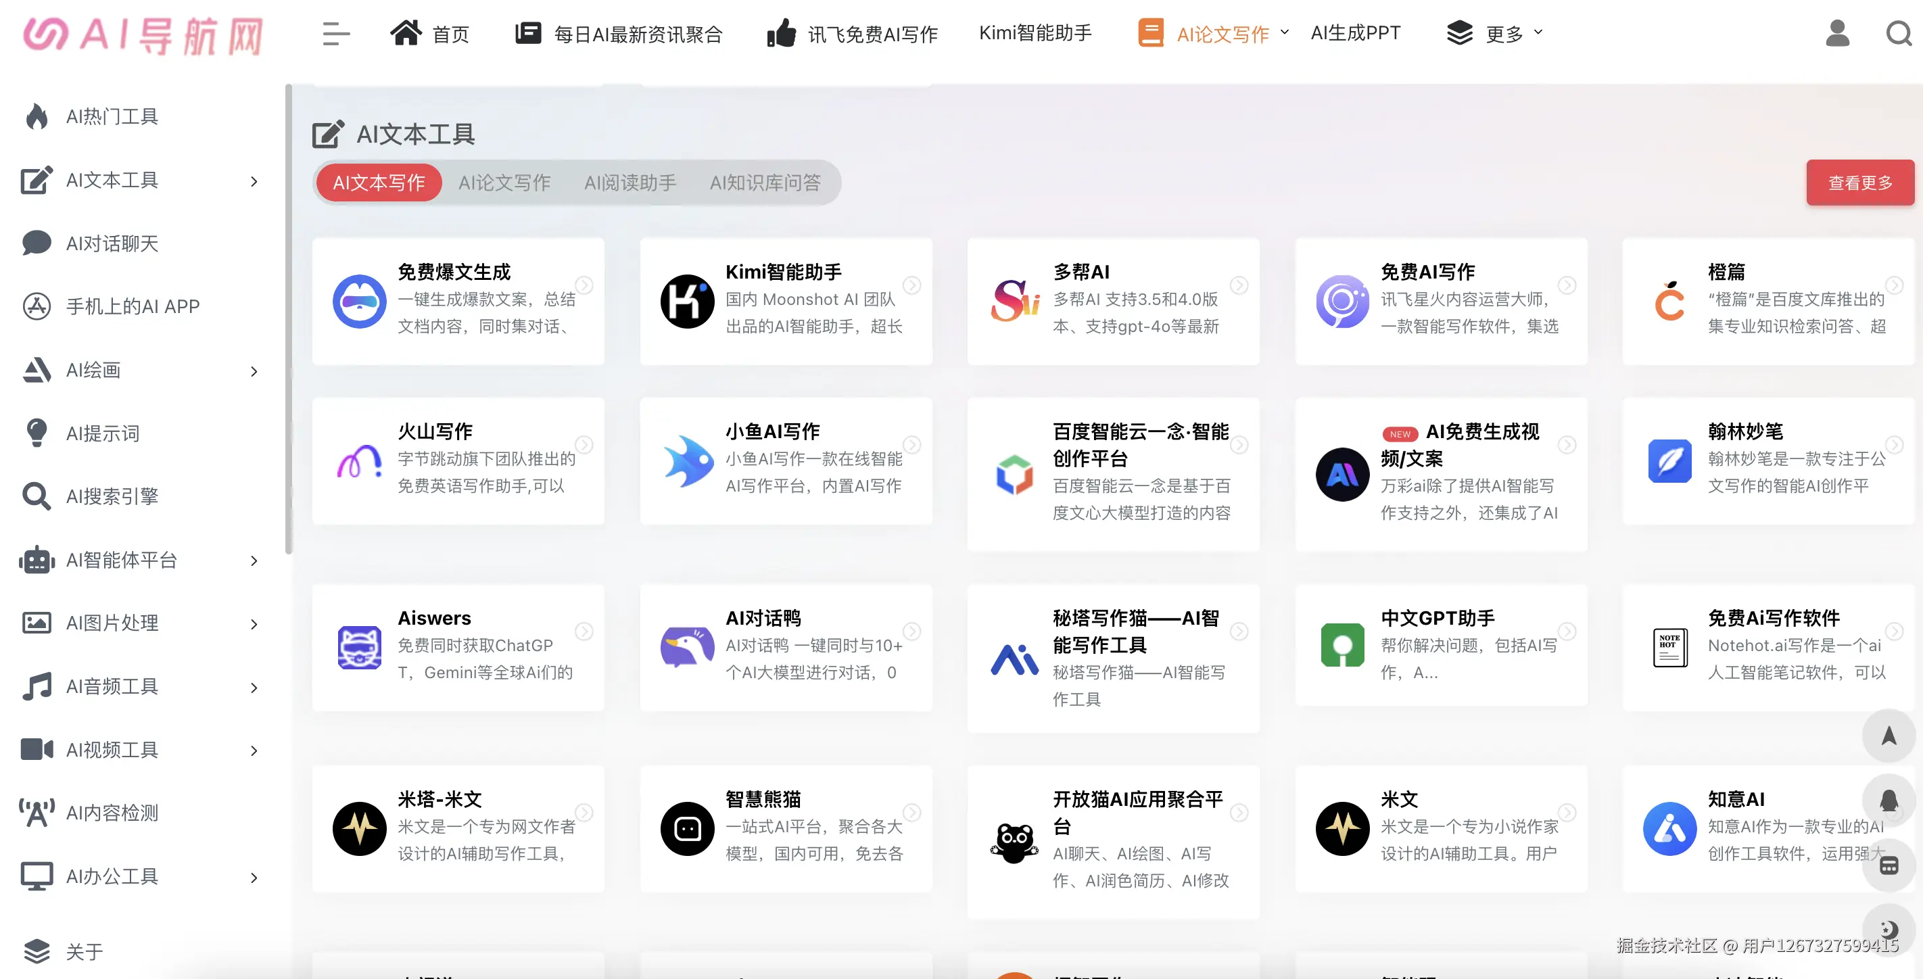Toggle the sidebar collapse hamburger icon
The width and height of the screenshot is (1923, 979).
coord(336,34)
